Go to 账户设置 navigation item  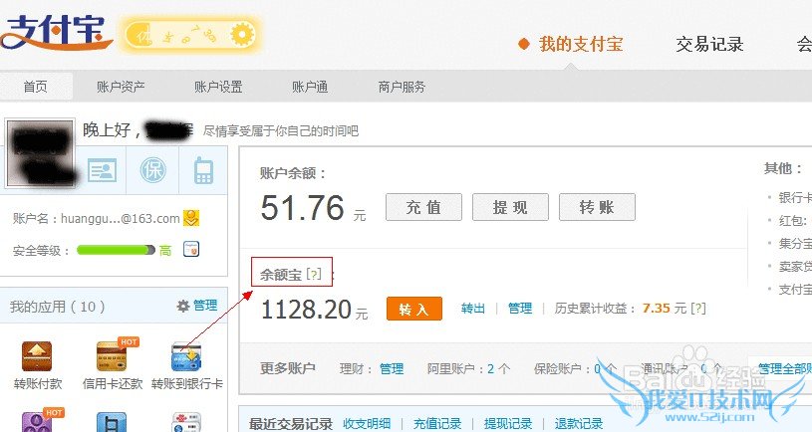point(218,87)
